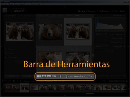Switch to Loupe view in toolbar
130x97 pixels.
point(44,76)
